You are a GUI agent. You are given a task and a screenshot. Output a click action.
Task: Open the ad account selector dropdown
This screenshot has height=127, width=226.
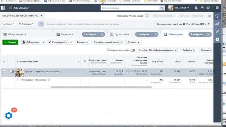pyautogui.click(x=23, y=16)
